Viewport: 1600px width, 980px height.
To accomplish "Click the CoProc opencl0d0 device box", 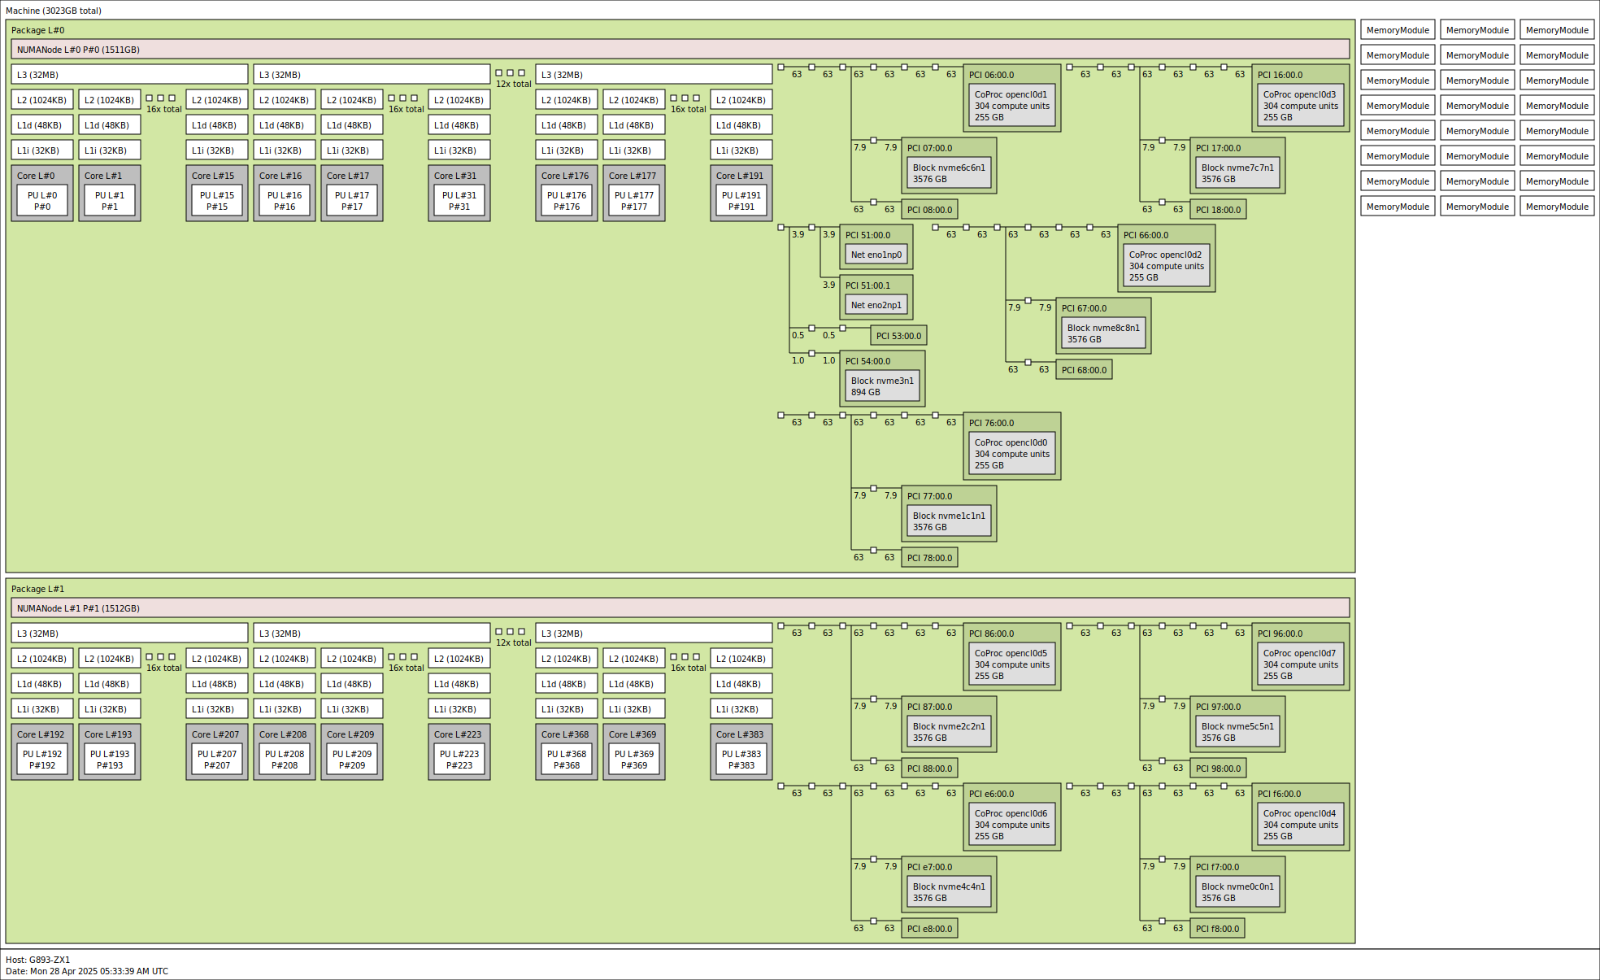I will click(1011, 454).
